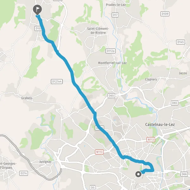Screen dimensions: 190x190
Task: Select the Clapiers town label
Action: pyautogui.click(x=151, y=79)
